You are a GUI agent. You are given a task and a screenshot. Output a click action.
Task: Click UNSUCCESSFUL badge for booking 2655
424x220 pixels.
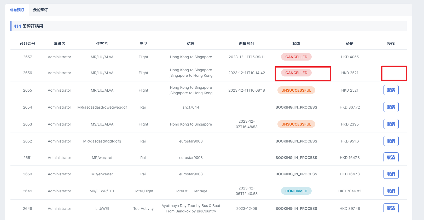[x=296, y=90]
